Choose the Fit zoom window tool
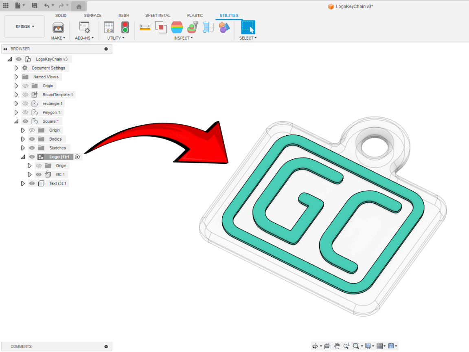The image size is (469, 352). [357, 346]
